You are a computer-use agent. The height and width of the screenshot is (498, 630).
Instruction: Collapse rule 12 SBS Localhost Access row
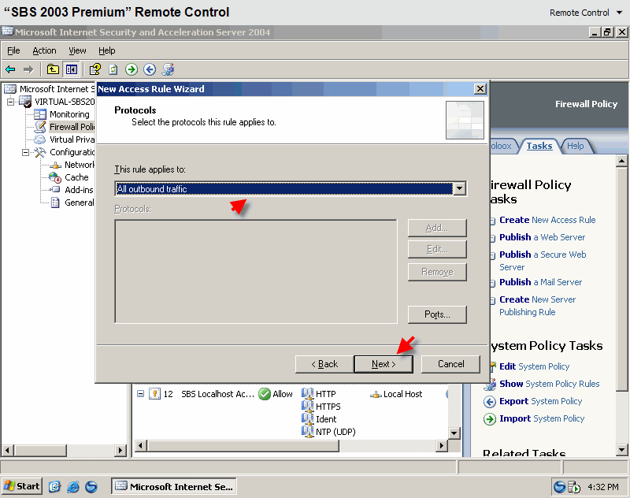click(140, 393)
